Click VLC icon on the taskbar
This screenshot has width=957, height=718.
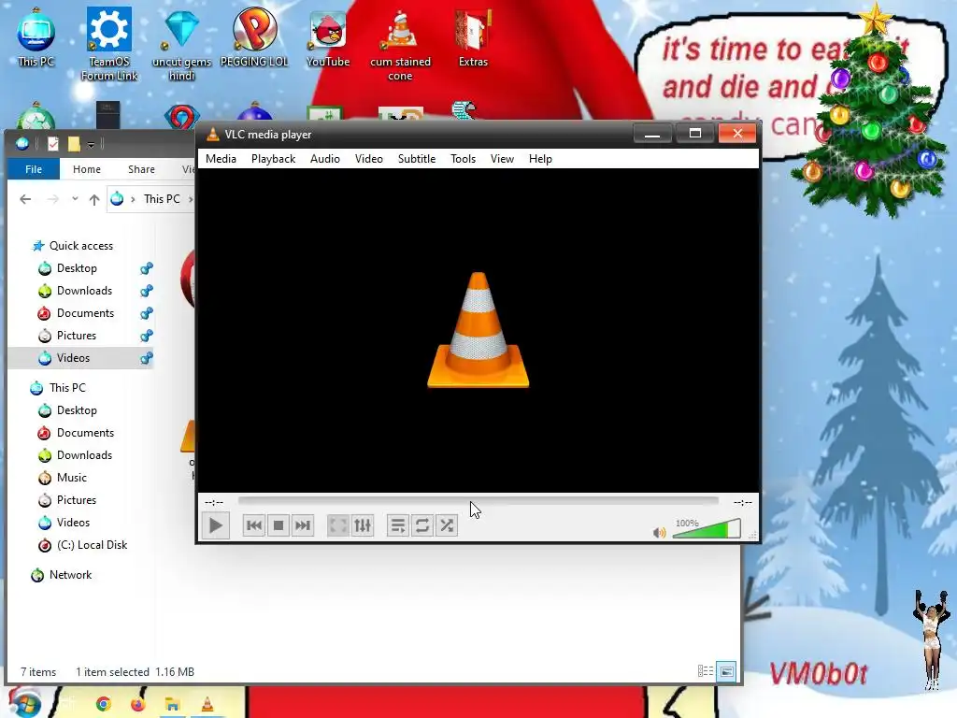(x=207, y=705)
